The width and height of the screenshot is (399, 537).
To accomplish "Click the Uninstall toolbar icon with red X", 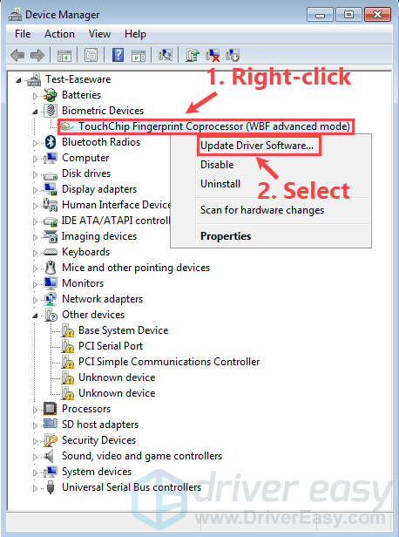I will (x=213, y=55).
